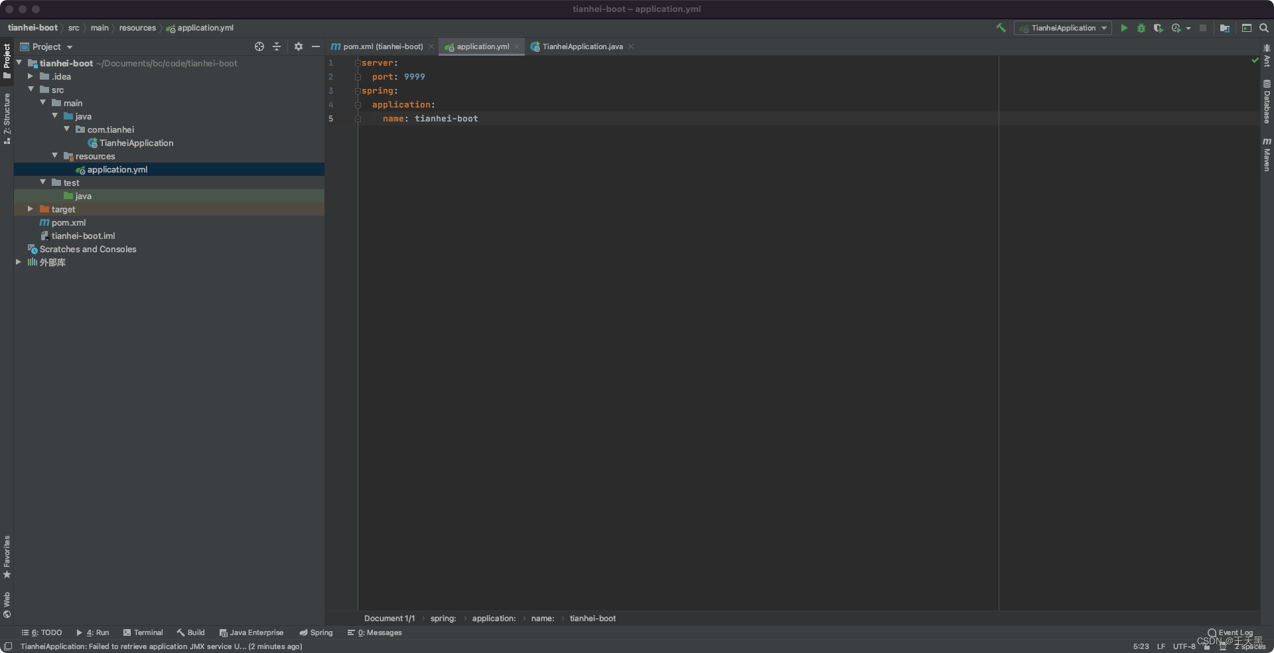Change the UTF-8 file encoding
1274x653 pixels.
pyautogui.click(x=1184, y=646)
